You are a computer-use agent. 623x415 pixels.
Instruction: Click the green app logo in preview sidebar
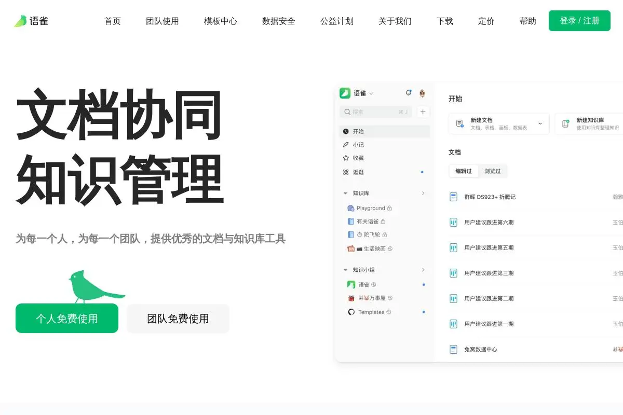coord(345,93)
